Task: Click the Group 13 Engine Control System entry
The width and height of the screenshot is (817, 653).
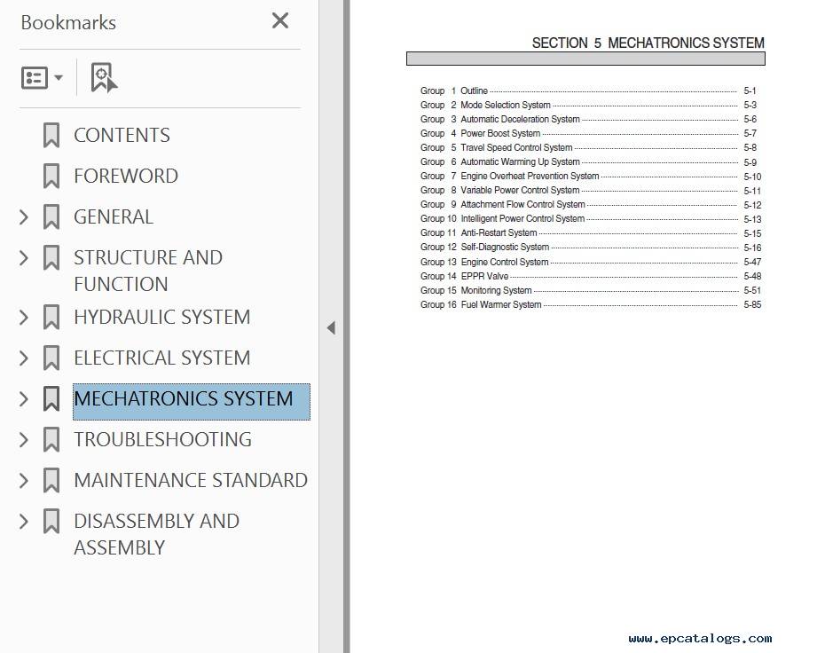Action: [590, 262]
